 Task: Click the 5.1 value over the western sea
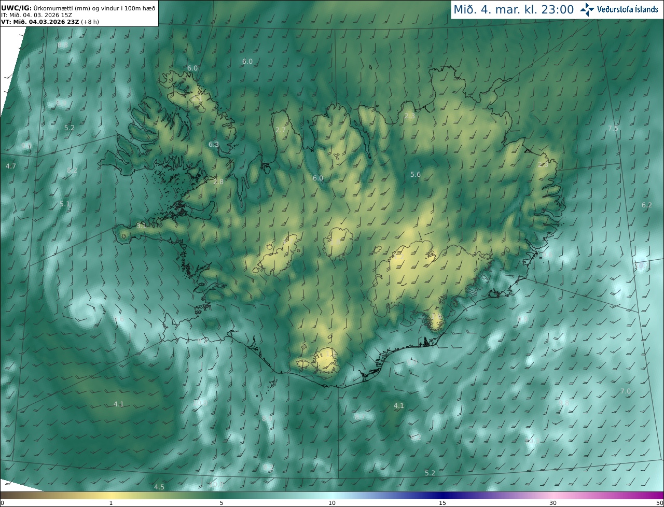[x=64, y=204]
